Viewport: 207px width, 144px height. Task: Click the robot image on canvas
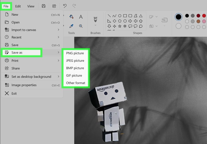pos(108,111)
